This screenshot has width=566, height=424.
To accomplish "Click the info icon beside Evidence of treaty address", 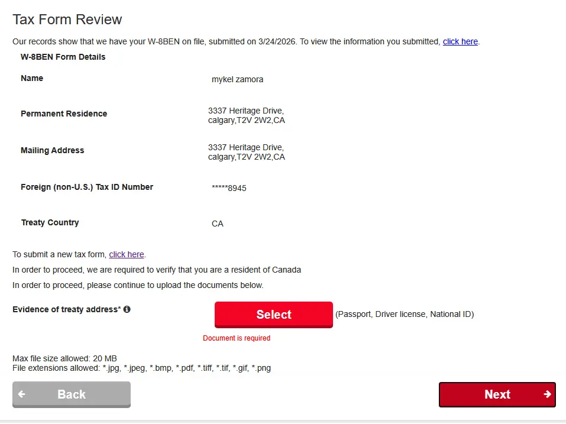I will tap(127, 309).
